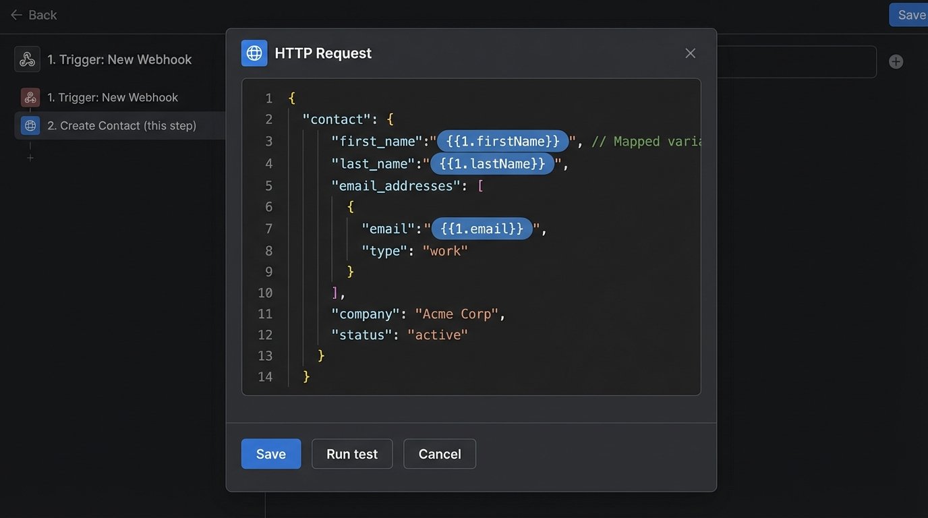
Task: Select the {{1.email}} variable pill
Action: [482, 229]
